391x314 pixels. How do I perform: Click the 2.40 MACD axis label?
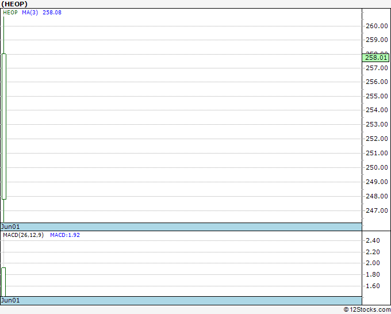tap(373, 240)
